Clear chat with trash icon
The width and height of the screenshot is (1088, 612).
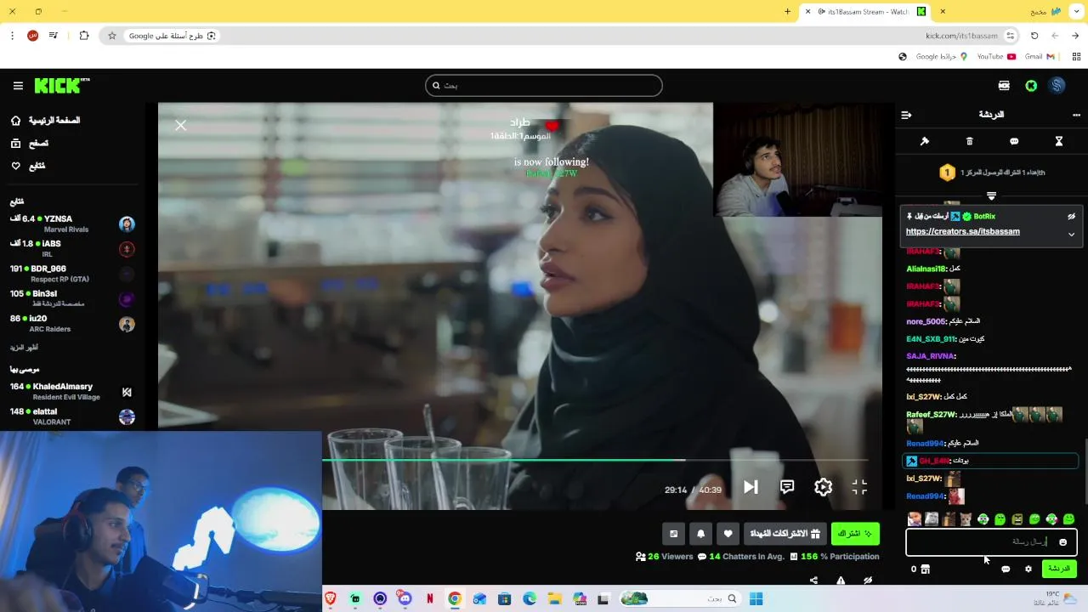coord(970,141)
